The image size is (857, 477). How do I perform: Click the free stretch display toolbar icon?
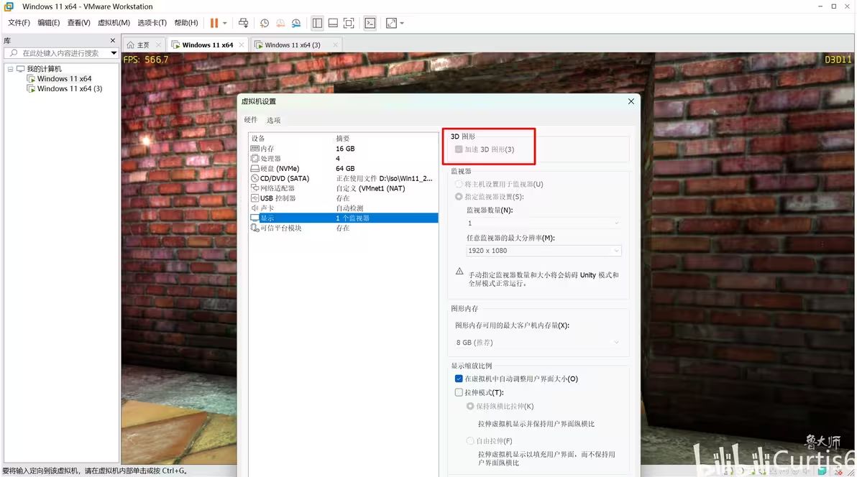(x=391, y=23)
